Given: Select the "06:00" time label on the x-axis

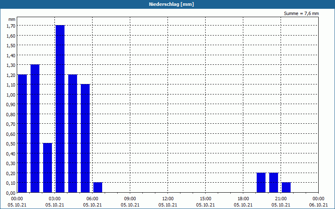Looking at the screenshot, I should [x=92, y=199].
